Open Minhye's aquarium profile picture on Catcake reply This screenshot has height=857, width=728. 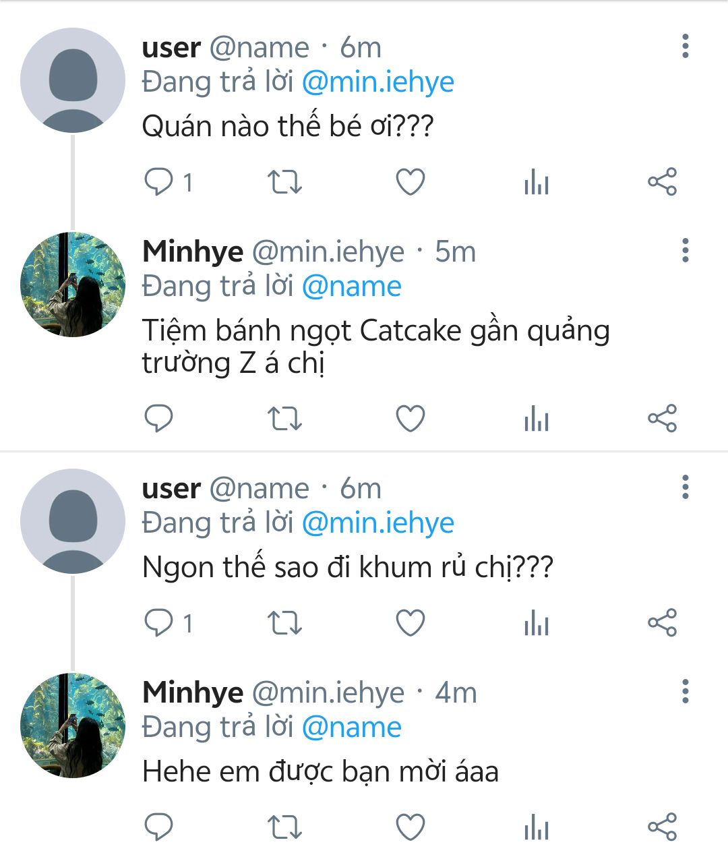point(73,285)
